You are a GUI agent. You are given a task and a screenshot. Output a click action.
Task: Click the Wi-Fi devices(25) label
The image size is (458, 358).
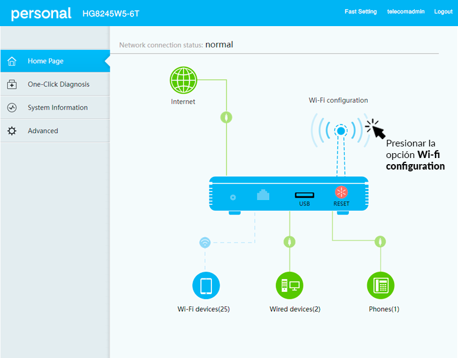point(203,309)
